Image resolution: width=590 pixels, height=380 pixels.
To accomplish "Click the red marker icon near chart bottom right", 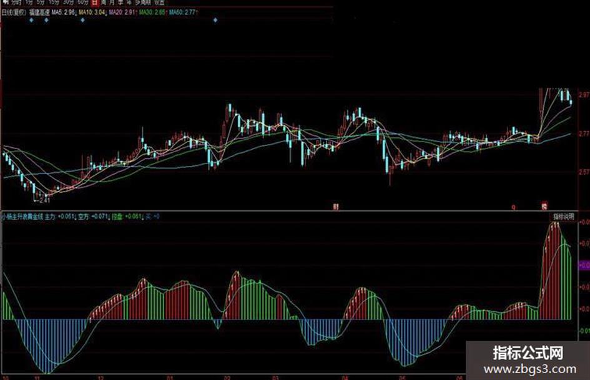I will pyautogui.click(x=544, y=206).
